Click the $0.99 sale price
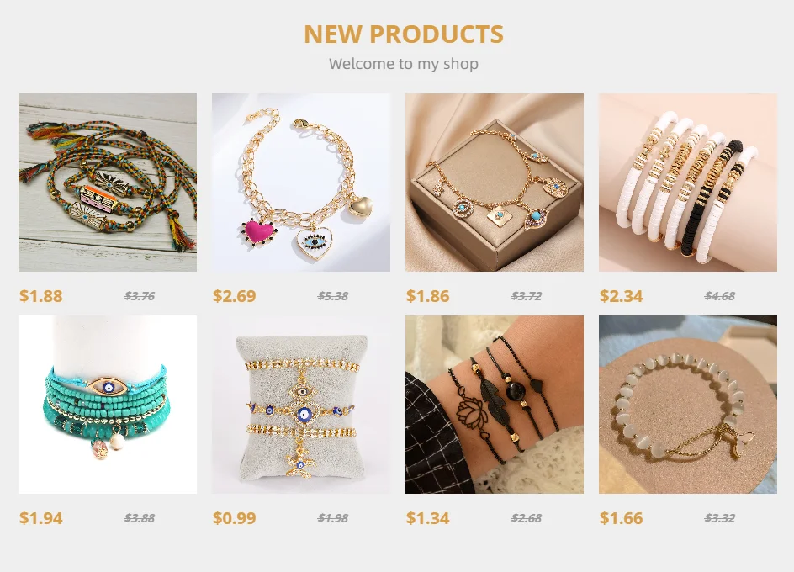This screenshot has width=794, height=572. pyautogui.click(x=235, y=518)
